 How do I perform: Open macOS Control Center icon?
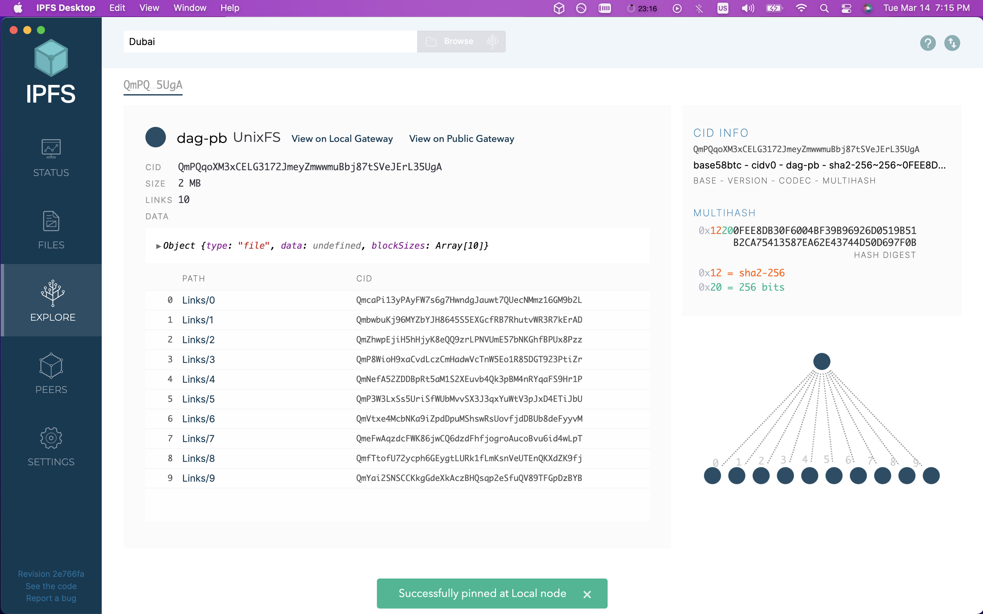846,8
